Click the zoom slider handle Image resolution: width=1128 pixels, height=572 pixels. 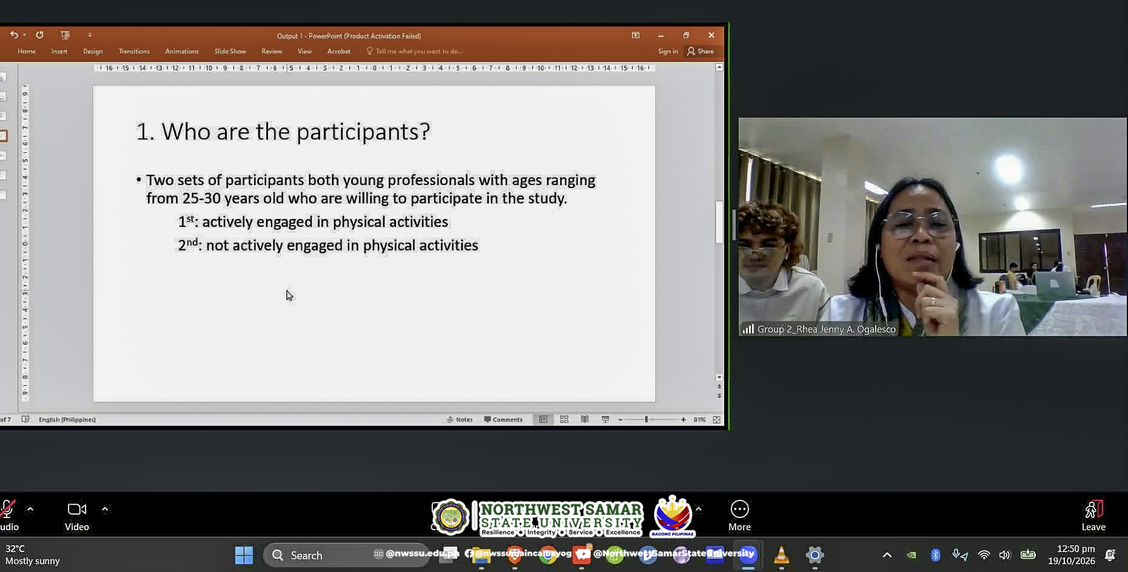pyautogui.click(x=646, y=420)
